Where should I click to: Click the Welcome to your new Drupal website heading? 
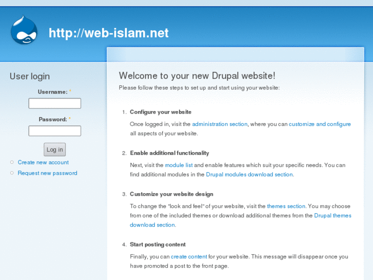point(197,76)
